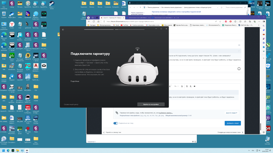Expand the bookmarks bar overflow chevron
This screenshot has height=153, width=273.
259,25
